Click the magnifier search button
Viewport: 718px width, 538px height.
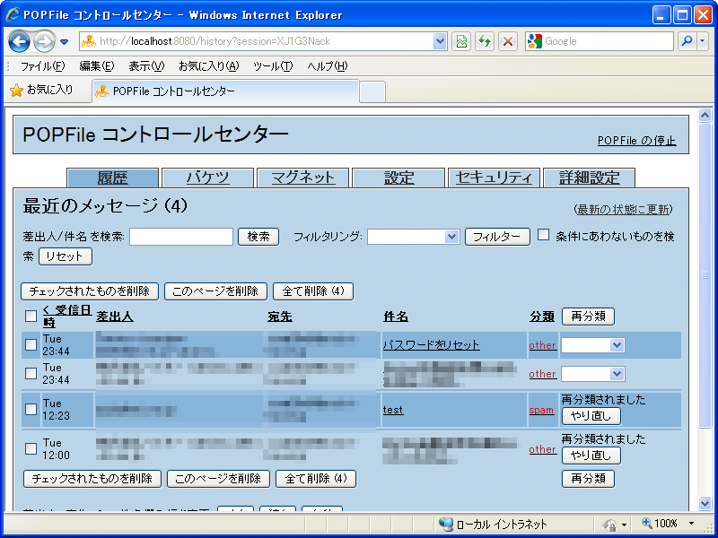[x=687, y=41]
